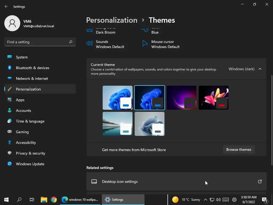Click the VM6 user avatar picture
Viewport: 273px width, 205px height.
click(12, 23)
